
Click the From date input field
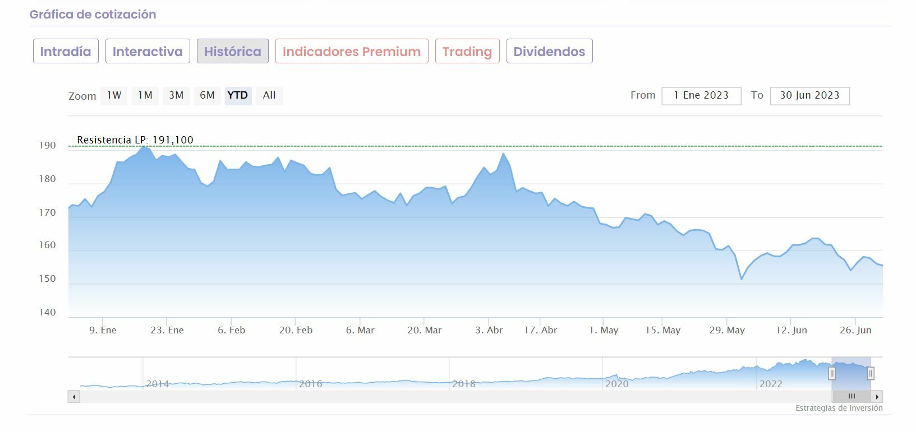701,96
